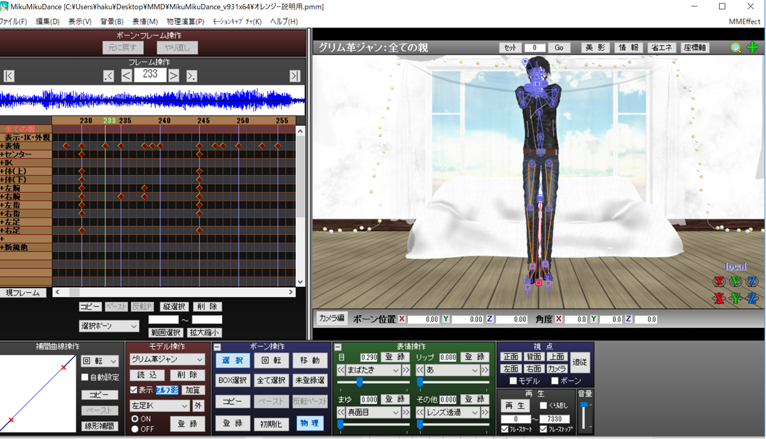
Task: Open ファイル(F) menu
Action: 13,22
